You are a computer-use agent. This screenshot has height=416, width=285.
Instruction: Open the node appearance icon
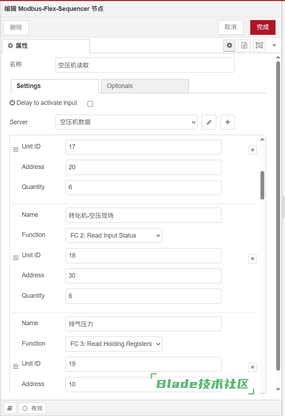(259, 45)
